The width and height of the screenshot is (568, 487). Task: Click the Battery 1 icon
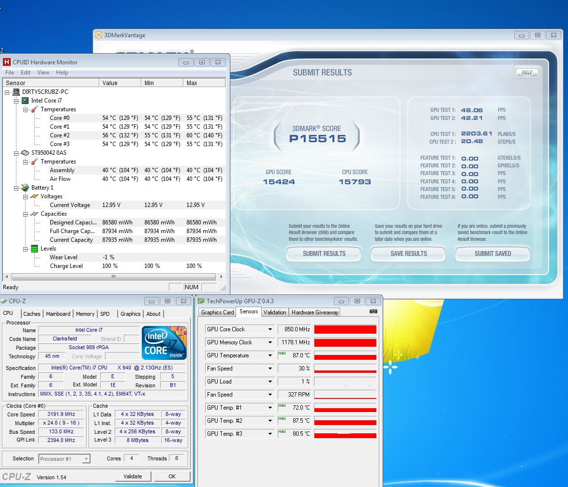coord(25,188)
